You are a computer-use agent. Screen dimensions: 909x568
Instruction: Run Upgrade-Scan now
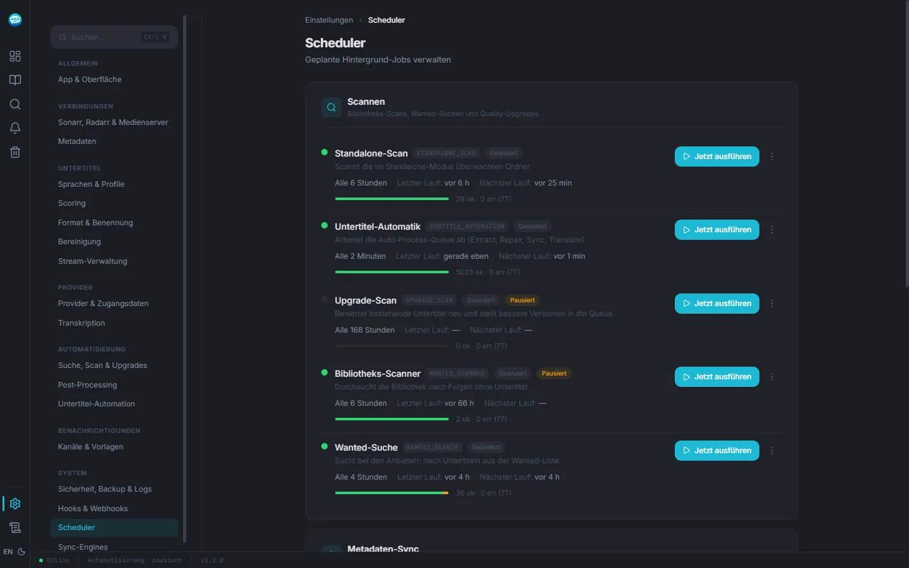click(x=717, y=304)
